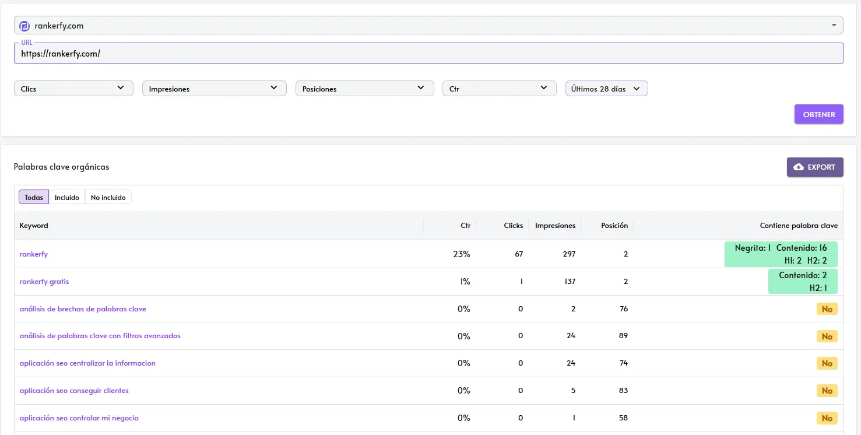Sort by the Clicks column header
This screenshot has width=861, height=435.
click(513, 225)
